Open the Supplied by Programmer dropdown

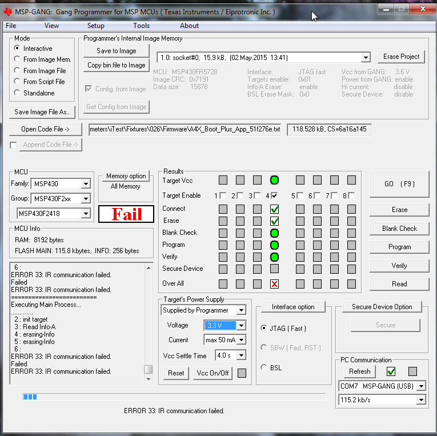tap(241, 310)
